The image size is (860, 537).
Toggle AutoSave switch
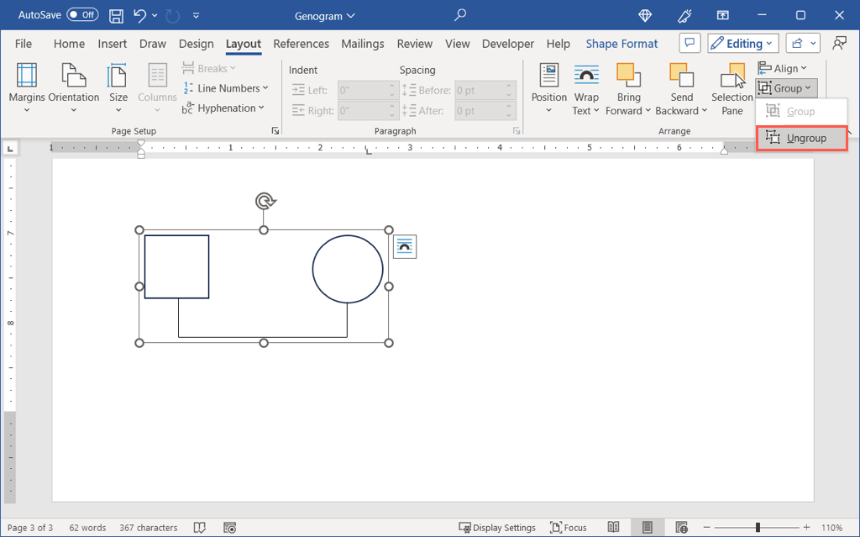pos(81,15)
